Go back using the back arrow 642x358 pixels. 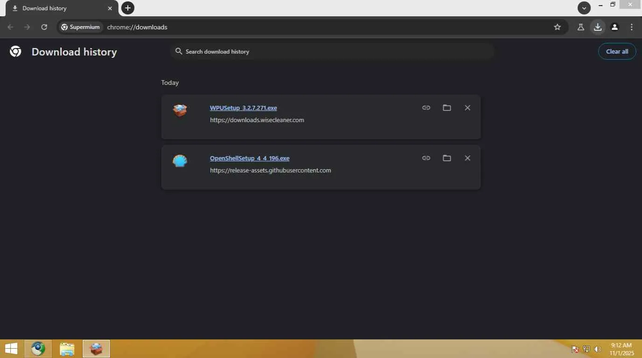pos(10,27)
